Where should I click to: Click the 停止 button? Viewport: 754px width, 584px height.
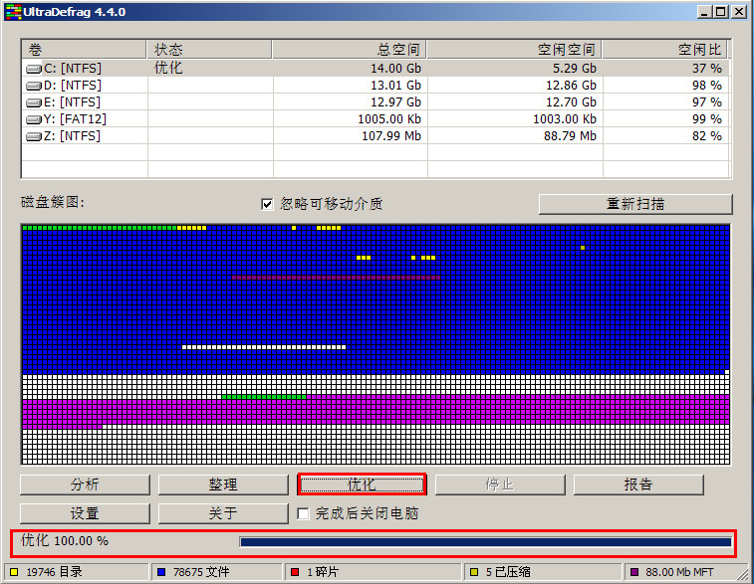click(500, 485)
